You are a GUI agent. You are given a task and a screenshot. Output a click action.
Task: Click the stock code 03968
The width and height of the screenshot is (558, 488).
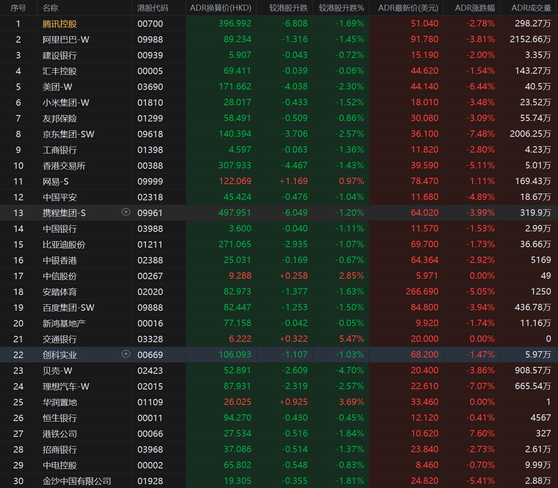tap(150, 450)
